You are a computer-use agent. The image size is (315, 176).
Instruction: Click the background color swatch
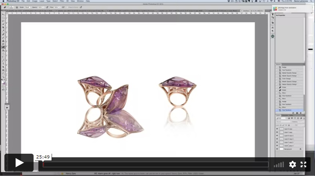point(4,83)
